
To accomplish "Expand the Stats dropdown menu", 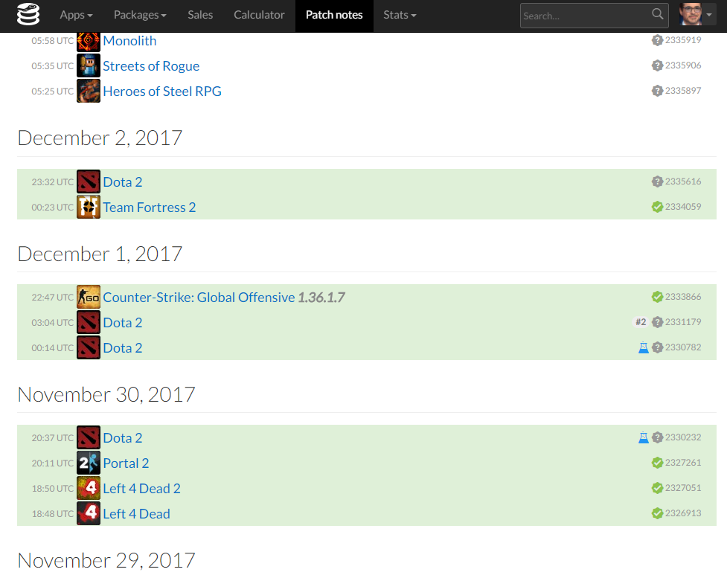I will [400, 15].
